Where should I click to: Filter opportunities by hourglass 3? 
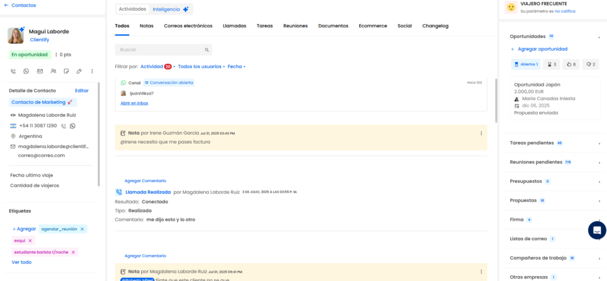[552, 64]
